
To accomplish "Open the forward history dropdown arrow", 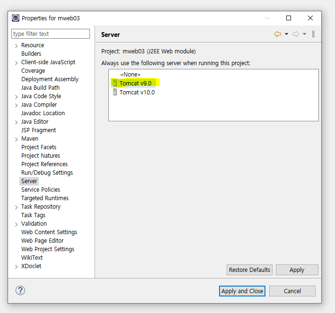I will 304,34.
